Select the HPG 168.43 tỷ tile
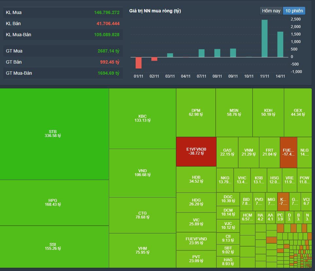This screenshot has width=315, height=271. click(54, 203)
